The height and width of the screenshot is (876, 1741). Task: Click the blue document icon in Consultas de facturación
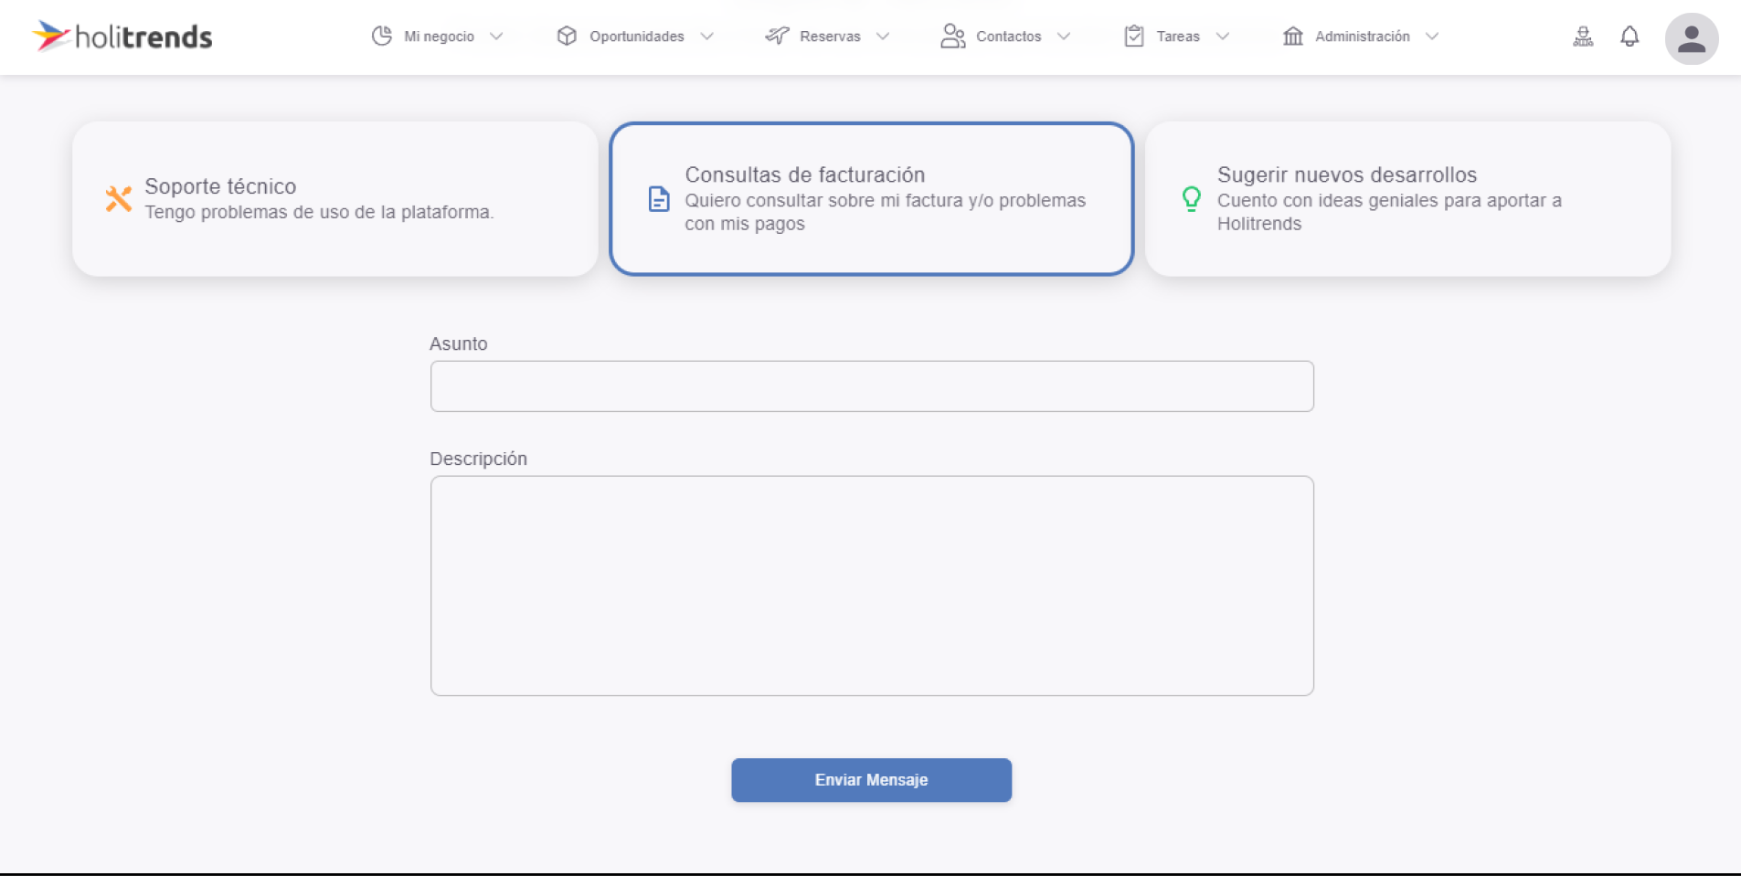(x=659, y=198)
